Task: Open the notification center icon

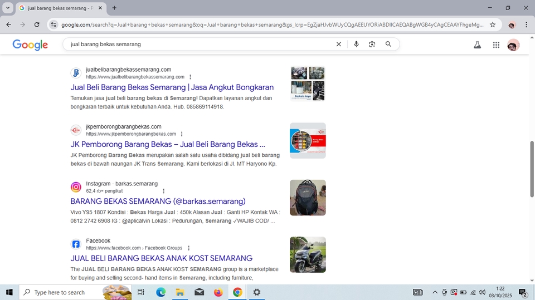Action: pos(523,293)
